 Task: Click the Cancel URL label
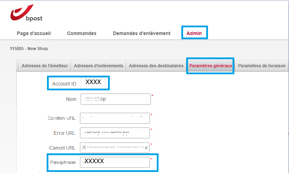pyautogui.click(x=62, y=148)
